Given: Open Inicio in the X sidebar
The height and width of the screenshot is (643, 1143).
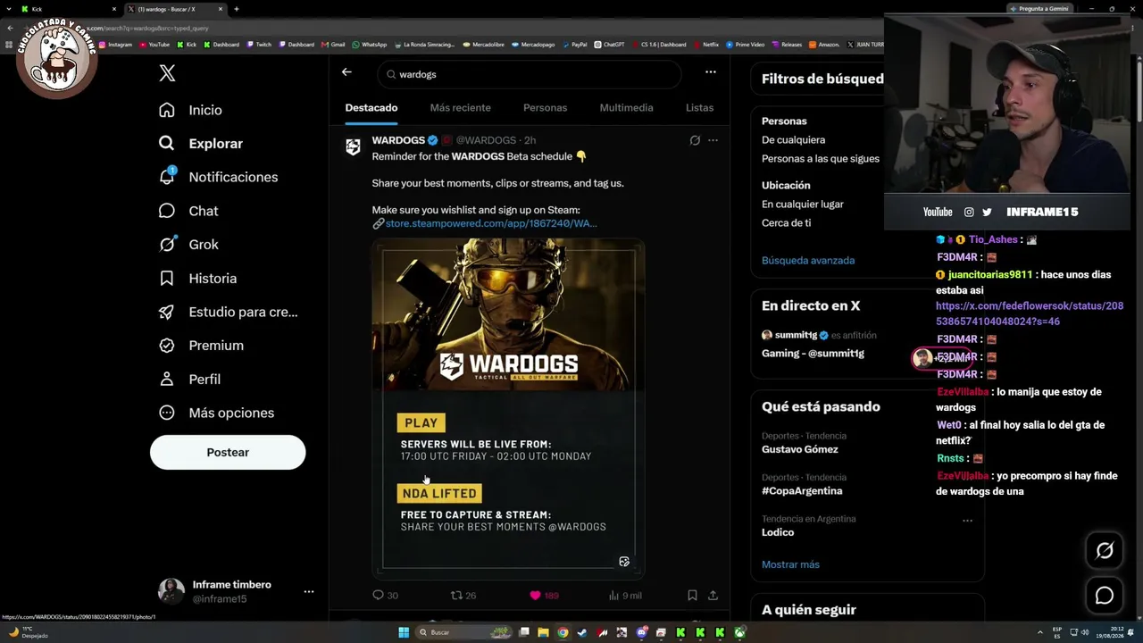Looking at the screenshot, I should click(190, 110).
